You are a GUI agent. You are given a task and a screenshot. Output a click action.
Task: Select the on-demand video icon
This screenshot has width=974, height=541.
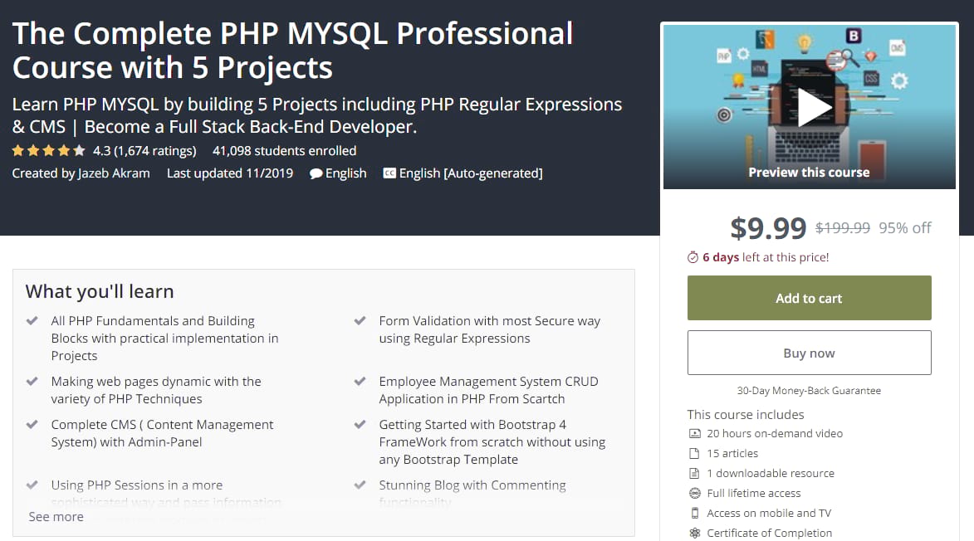[x=693, y=433]
